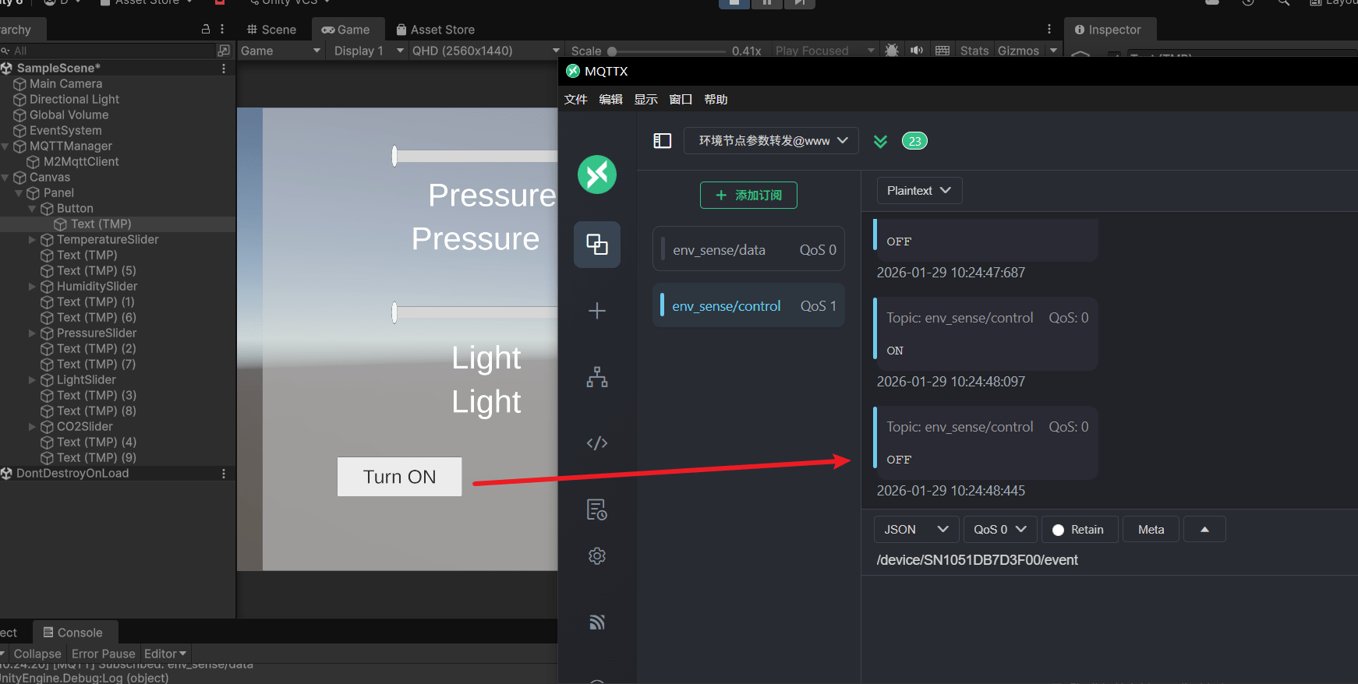
Task: Open the QoS 0 publish dropdown
Action: click(999, 530)
